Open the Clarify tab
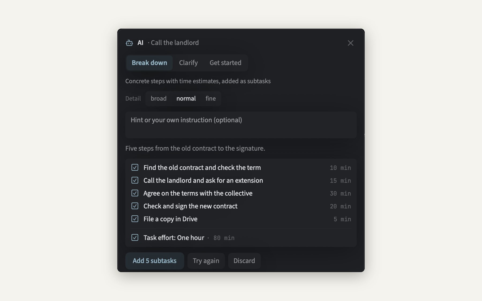482x301 pixels. click(x=188, y=63)
